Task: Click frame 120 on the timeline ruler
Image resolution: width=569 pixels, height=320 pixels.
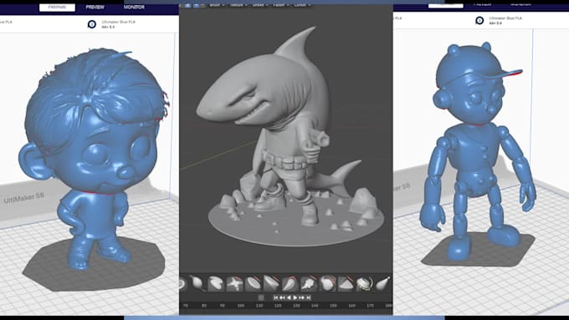Action: click(x=278, y=306)
